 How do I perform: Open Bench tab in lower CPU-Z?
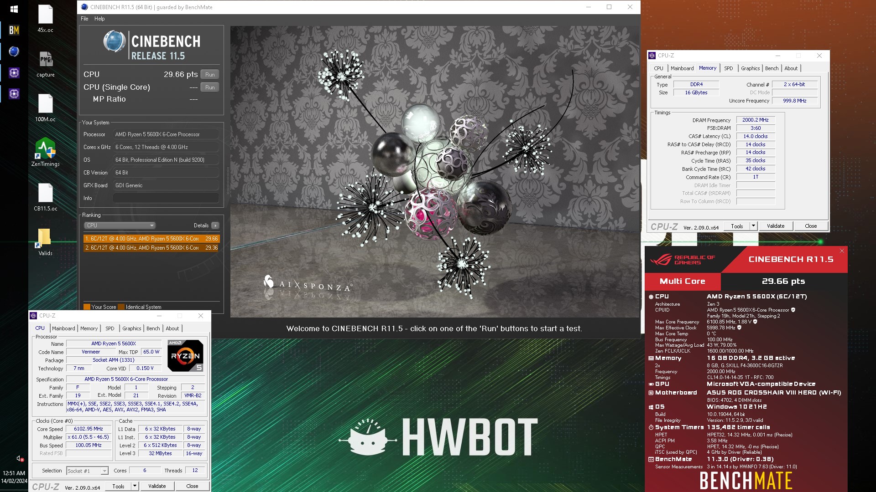click(x=153, y=328)
